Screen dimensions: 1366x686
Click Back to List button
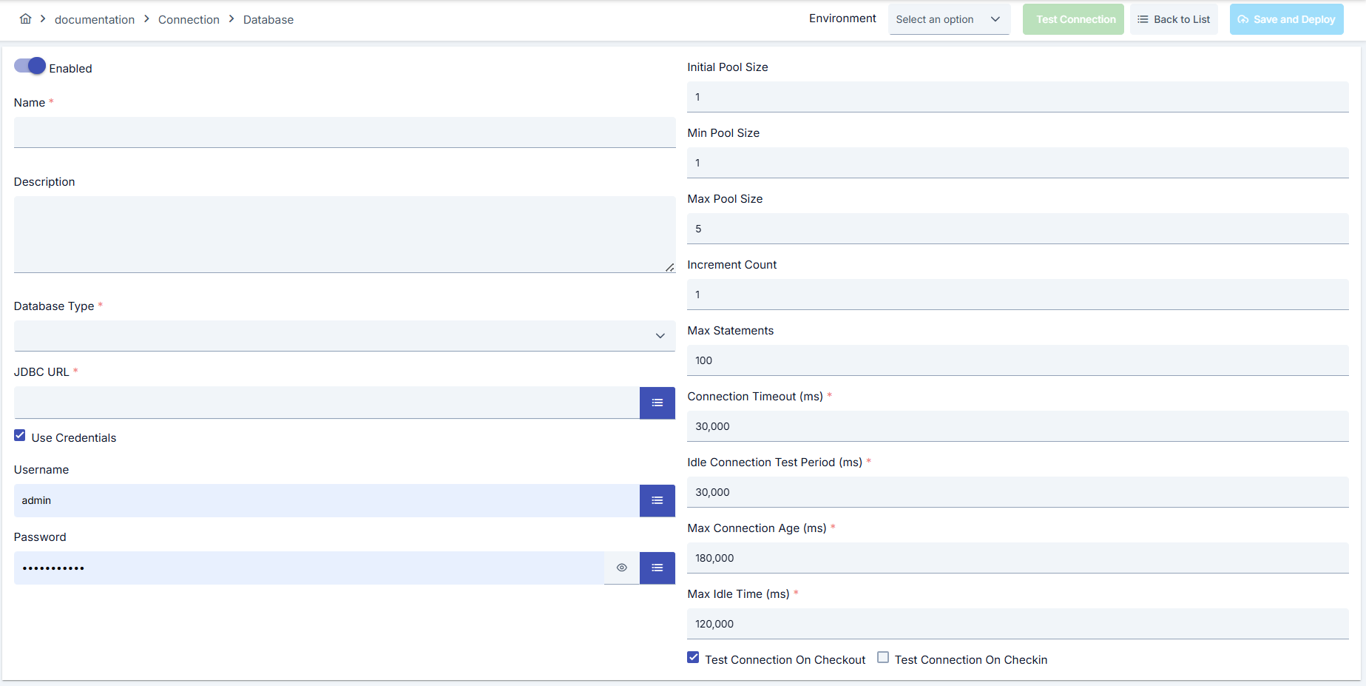click(x=1174, y=19)
